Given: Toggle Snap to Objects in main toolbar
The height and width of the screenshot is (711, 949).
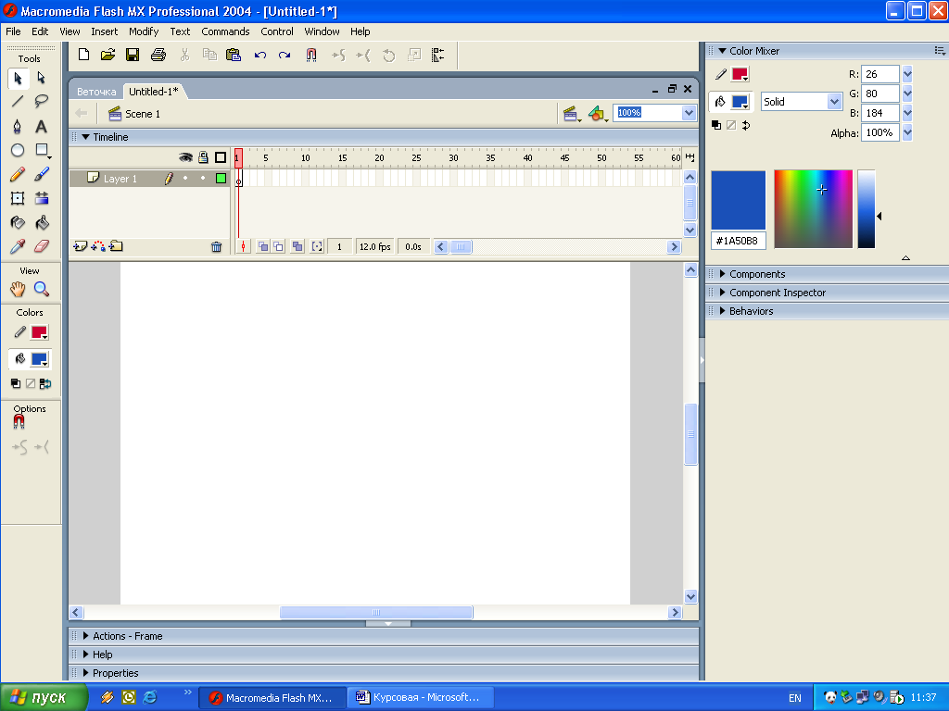Looking at the screenshot, I should point(311,55).
